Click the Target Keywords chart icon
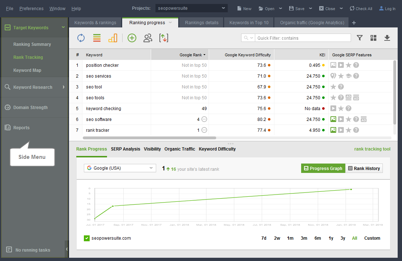The width and height of the screenshot is (402, 261). coord(8,27)
